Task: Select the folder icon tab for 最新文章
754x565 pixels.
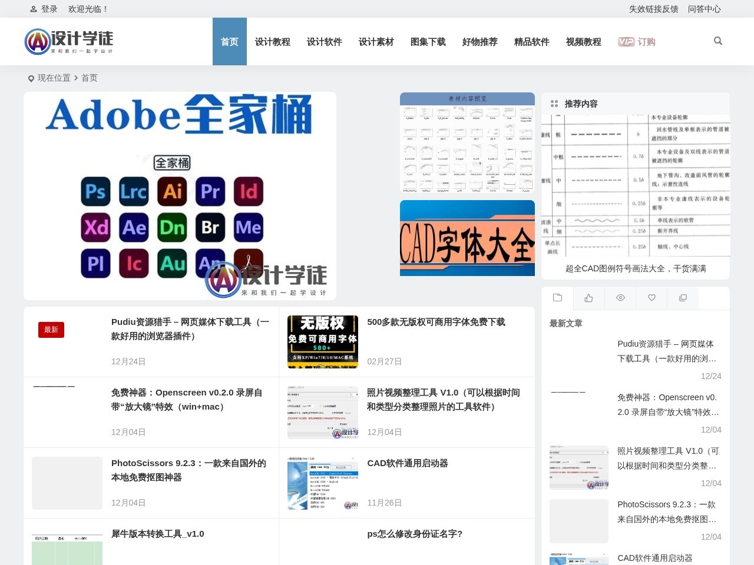Action: 557,298
